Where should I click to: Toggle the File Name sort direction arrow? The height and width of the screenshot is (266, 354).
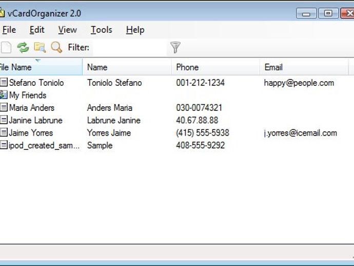point(38,61)
